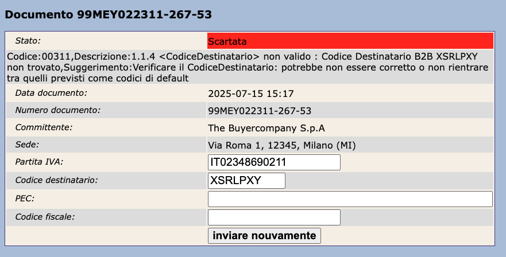506x257 pixels.
Task: Click the Documento 99MEY022311-267-53 page heading
Action: 109,15
